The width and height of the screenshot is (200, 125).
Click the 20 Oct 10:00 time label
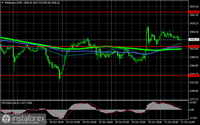[139, 122]
